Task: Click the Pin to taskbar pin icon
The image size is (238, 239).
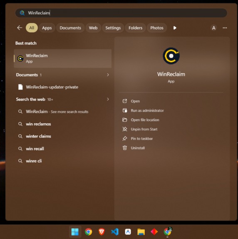Action: (x=125, y=138)
